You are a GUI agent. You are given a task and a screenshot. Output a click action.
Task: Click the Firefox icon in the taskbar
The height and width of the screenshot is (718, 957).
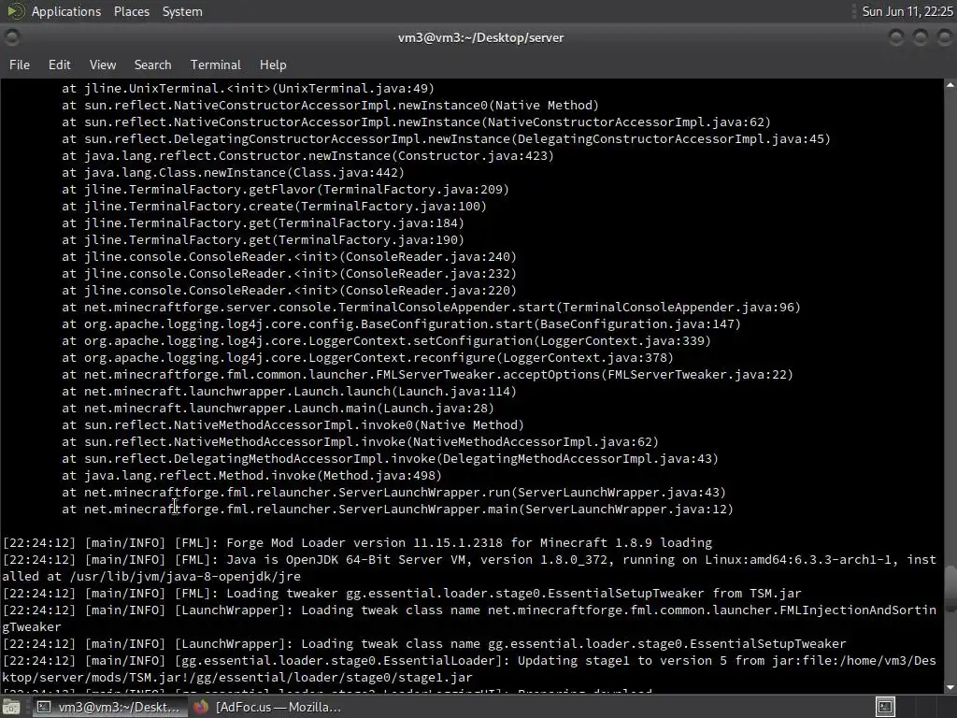[x=201, y=707]
